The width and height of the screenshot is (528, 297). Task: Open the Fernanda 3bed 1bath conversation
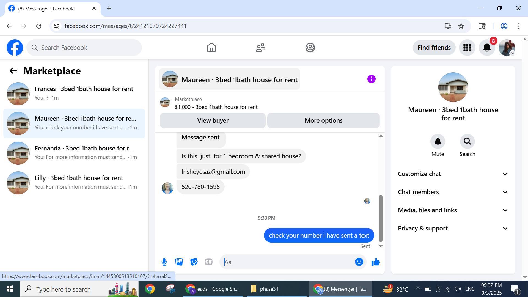coord(74,153)
